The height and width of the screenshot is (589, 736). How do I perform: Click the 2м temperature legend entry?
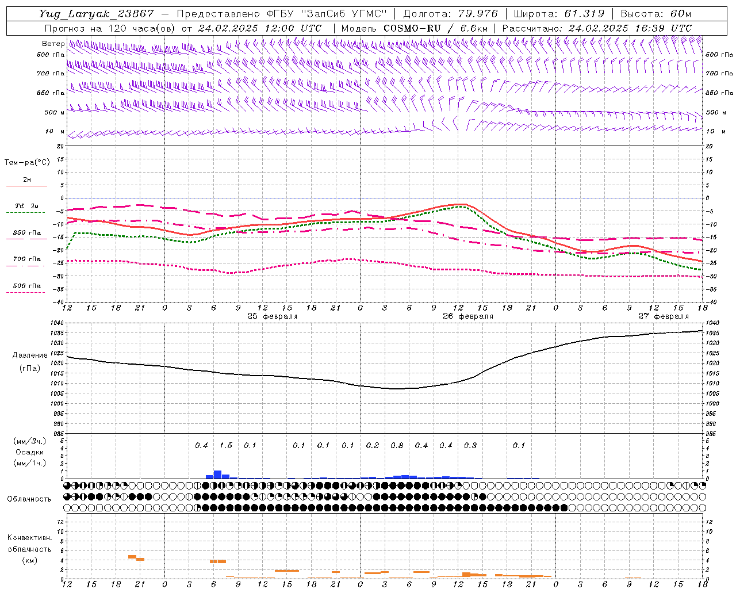(x=27, y=180)
